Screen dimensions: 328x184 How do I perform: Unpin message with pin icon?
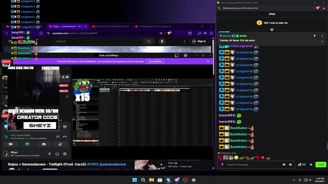(315, 36)
